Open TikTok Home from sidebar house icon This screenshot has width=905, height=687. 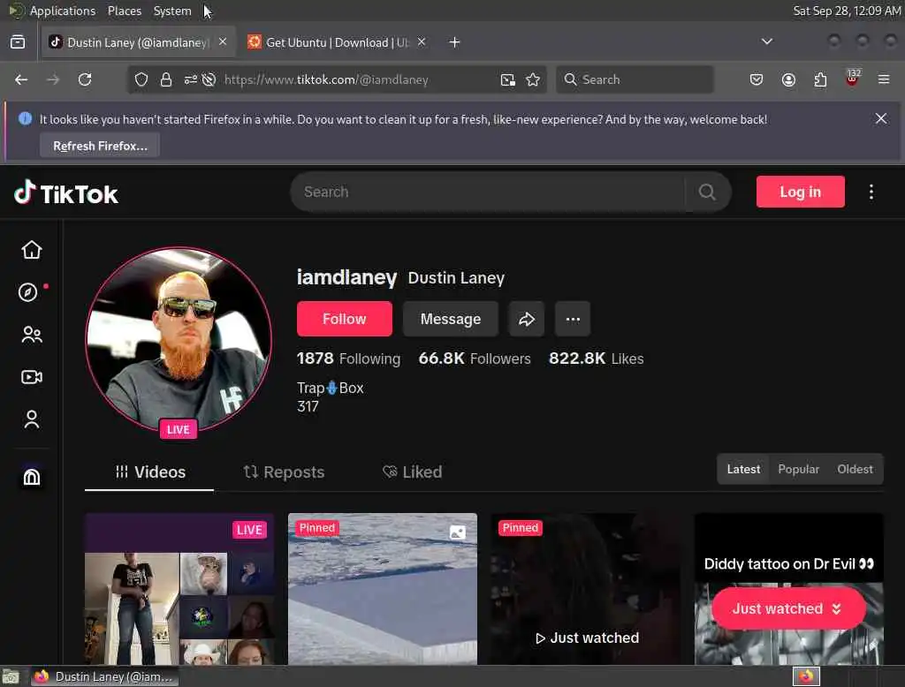(31, 250)
